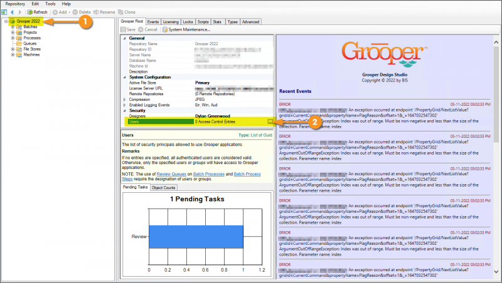Select the Machines folder icon
The width and height of the screenshot is (502, 283).
(x=19, y=54)
